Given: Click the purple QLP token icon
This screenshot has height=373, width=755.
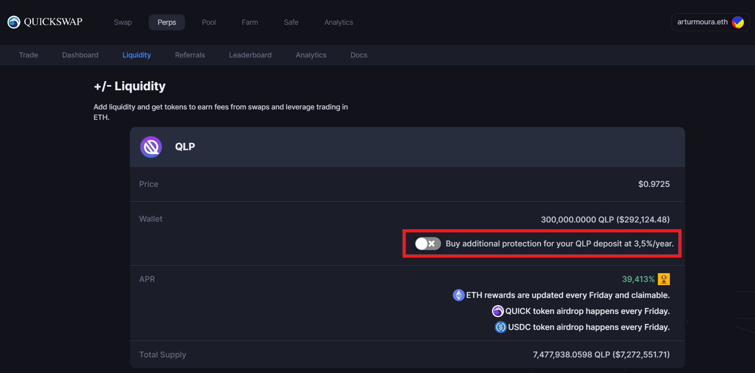Looking at the screenshot, I should click(x=151, y=147).
